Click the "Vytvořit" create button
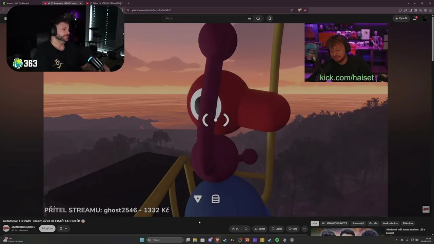The image size is (434, 244). (x=401, y=18)
